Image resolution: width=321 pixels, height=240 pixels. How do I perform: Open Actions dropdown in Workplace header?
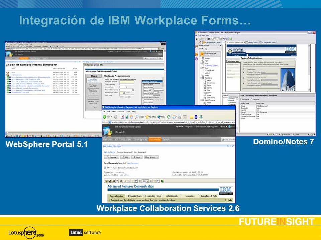coord(223,127)
